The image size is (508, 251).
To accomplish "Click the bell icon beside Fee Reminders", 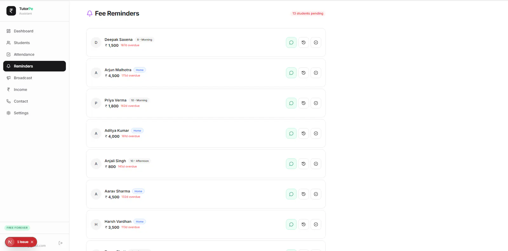I will click(x=90, y=13).
